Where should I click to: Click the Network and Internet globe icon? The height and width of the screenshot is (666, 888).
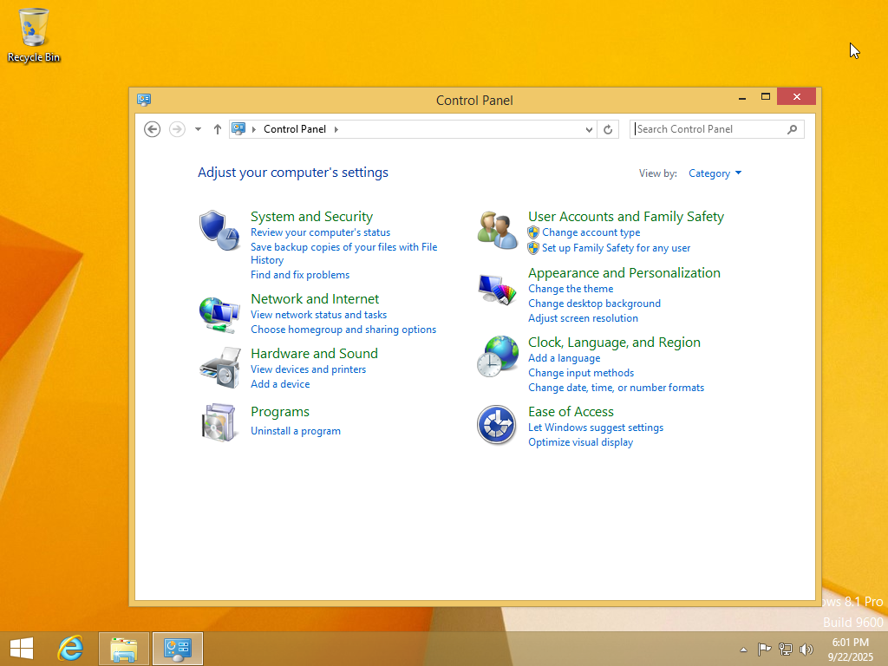[x=219, y=314]
